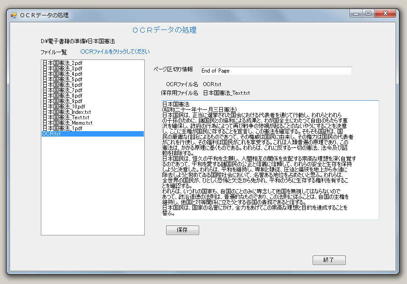Viewport: 407px width, 284px height.
Task: Click inside the OCR text content area
Action: 270,160
